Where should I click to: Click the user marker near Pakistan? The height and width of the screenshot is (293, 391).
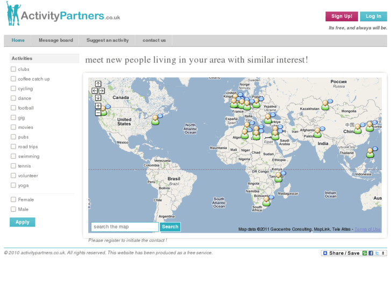(317, 133)
